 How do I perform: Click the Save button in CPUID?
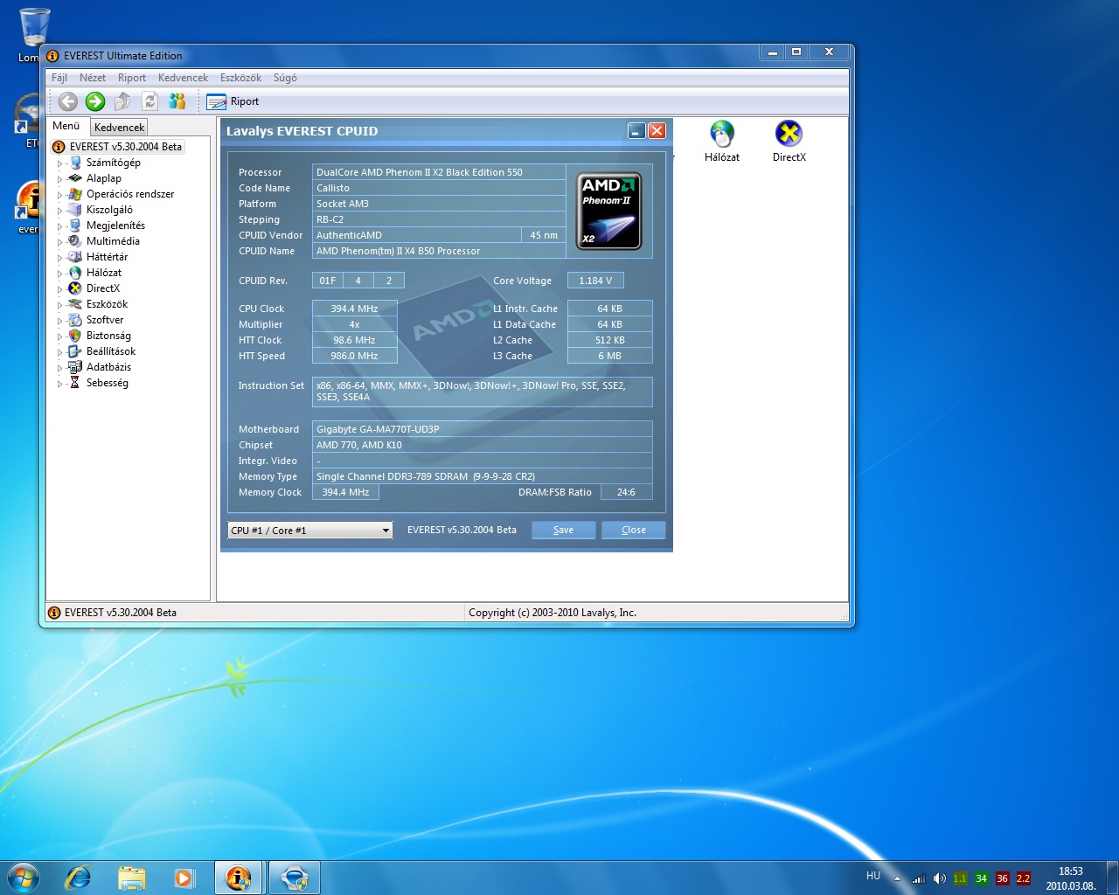[x=564, y=531]
